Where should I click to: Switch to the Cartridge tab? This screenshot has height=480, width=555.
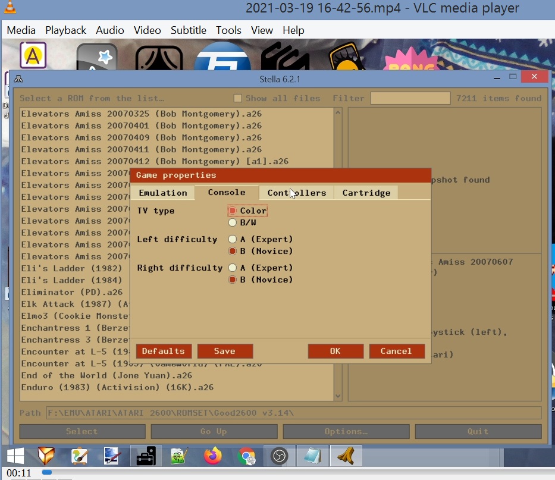366,193
